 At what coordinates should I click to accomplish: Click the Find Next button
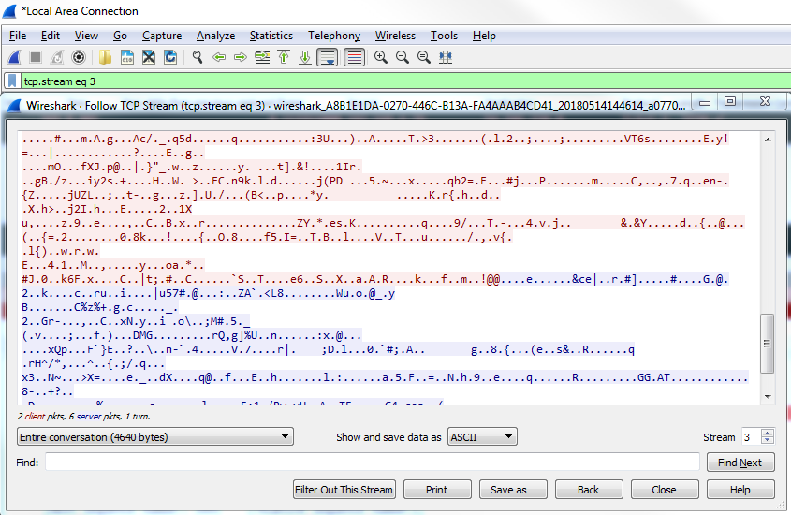point(740,463)
